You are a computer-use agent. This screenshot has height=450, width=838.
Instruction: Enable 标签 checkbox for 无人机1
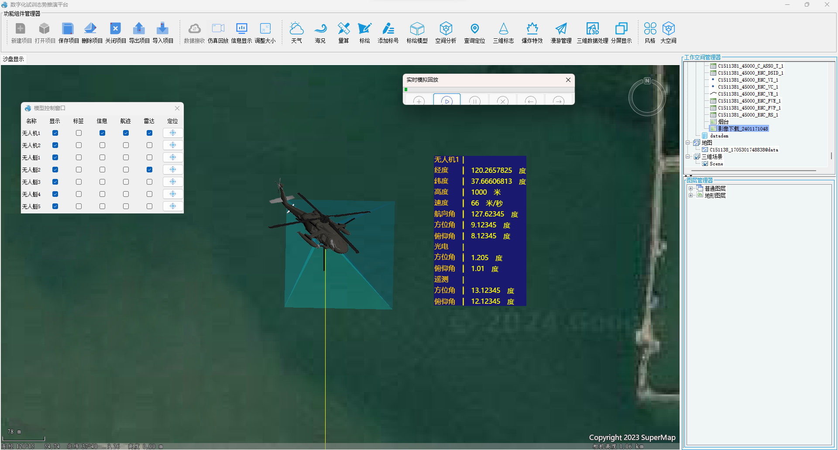click(x=79, y=133)
